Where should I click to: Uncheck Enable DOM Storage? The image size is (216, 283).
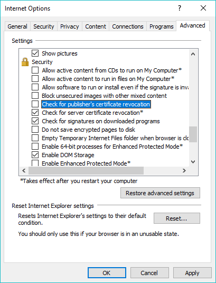click(x=35, y=155)
